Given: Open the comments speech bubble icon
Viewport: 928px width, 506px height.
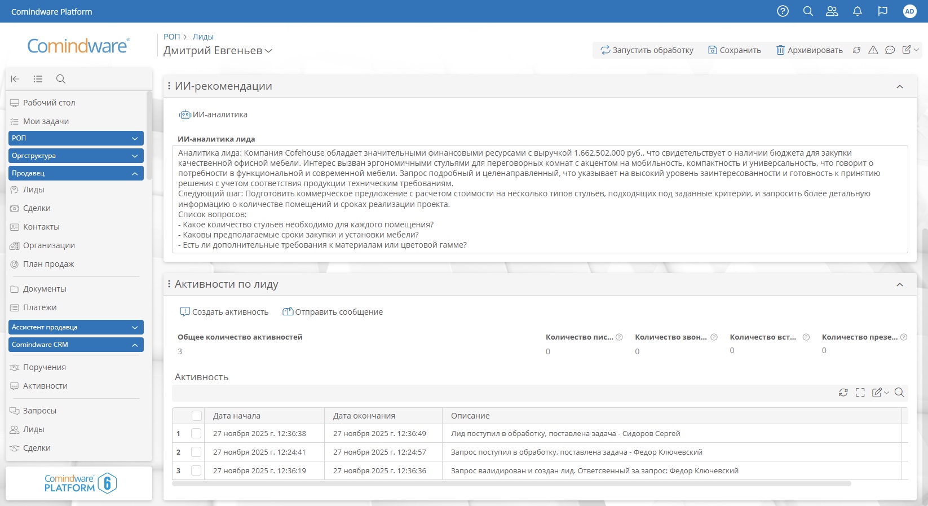Looking at the screenshot, I should click(890, 50).
